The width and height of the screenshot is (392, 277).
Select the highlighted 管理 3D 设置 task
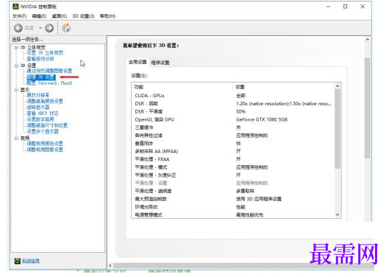coord(41,77)
